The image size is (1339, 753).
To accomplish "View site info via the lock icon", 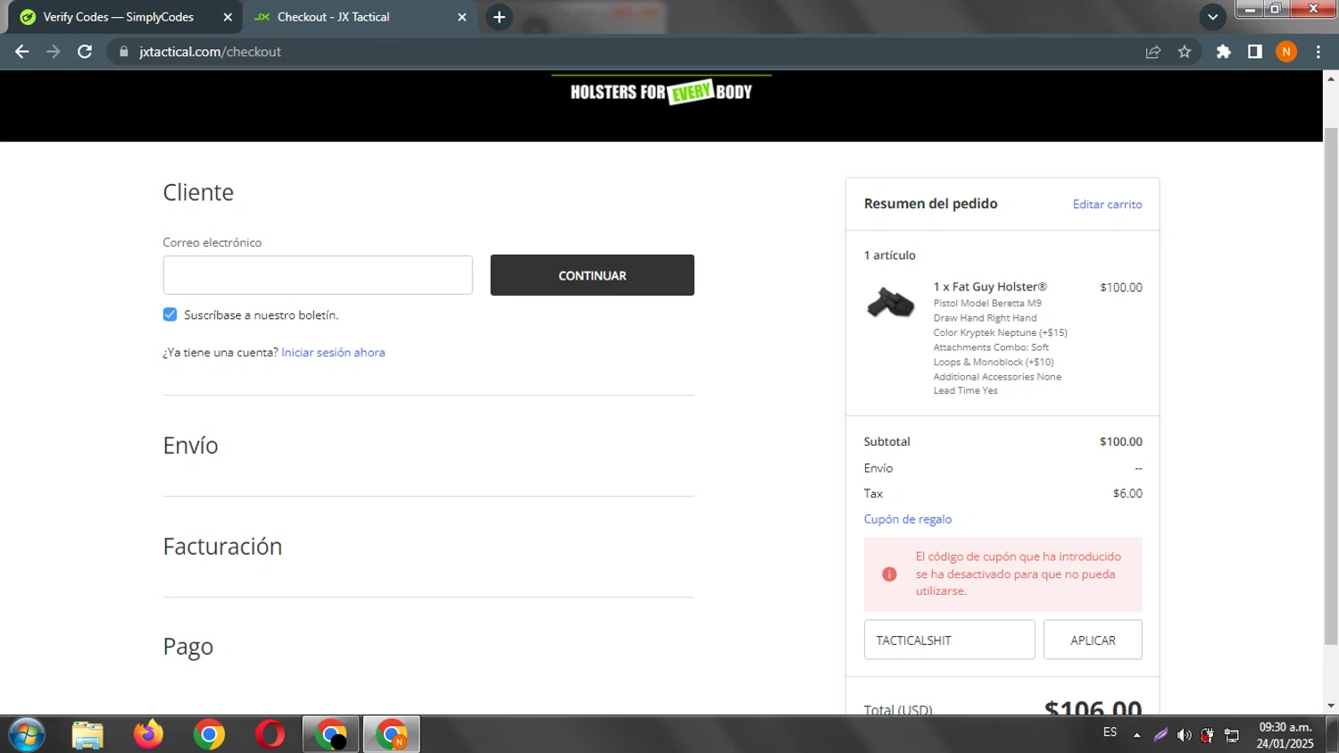I will (124, 52).
